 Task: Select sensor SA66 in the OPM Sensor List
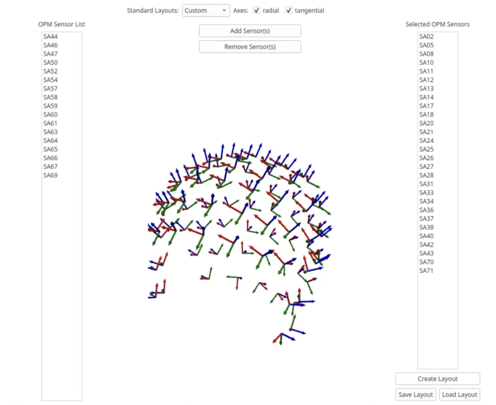click(50, 157)
